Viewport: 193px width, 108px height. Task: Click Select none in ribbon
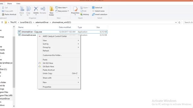[x=98, y=11]
